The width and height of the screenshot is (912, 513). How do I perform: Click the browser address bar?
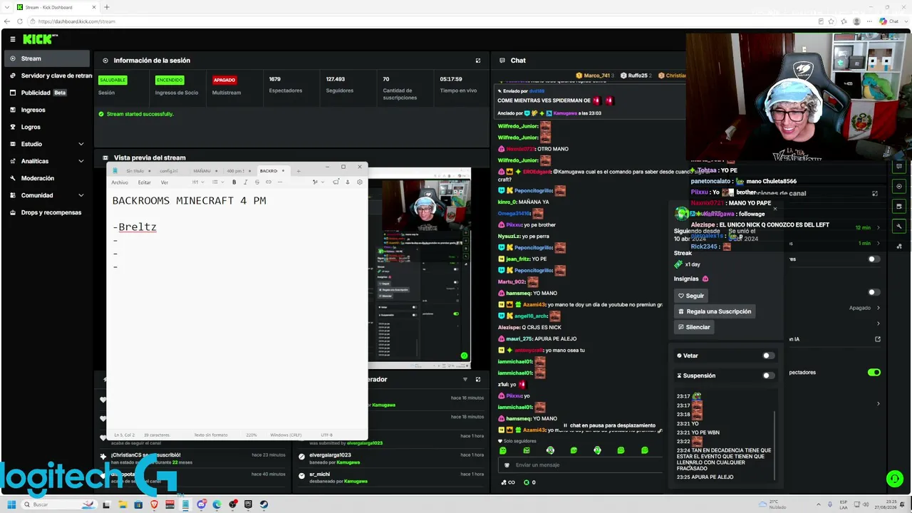420,21
